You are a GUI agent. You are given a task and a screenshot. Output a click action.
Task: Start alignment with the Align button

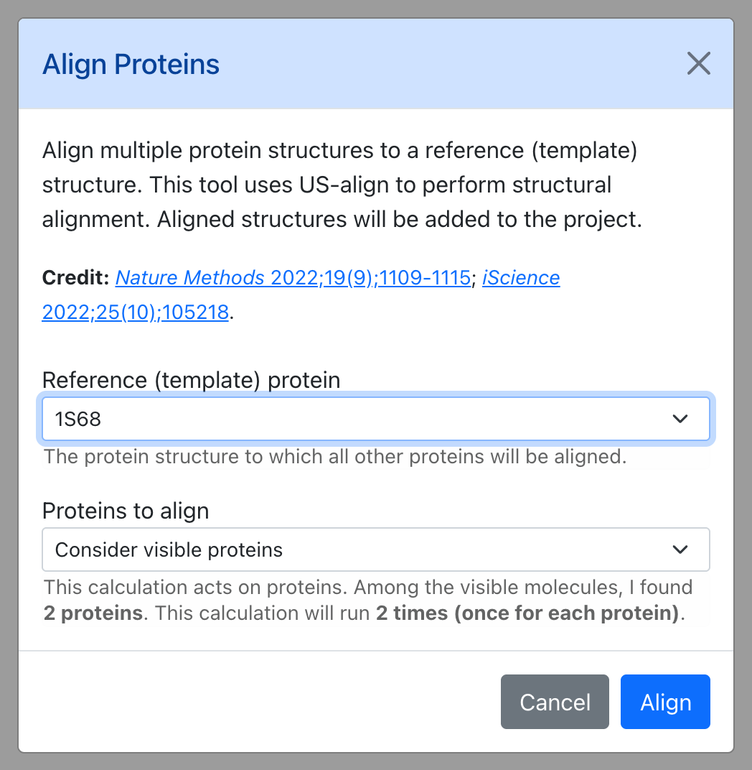(665, 702)
